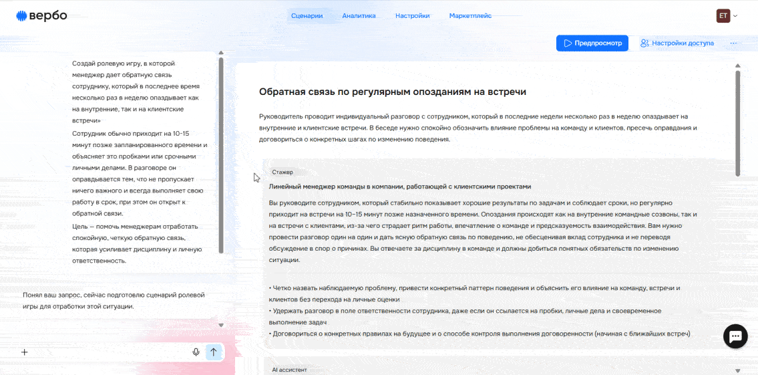The height and width of the screenshot is (375, 758).
Task: Click the title Обратная связь по регулярным опозданиям
Action: [x=393, y=92]
